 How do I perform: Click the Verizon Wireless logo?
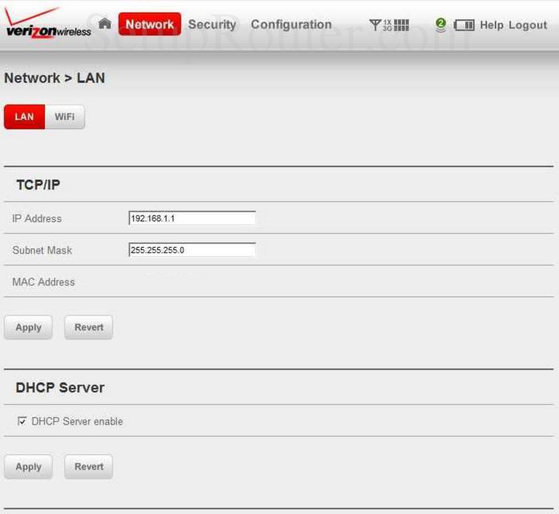coord(45,23)
